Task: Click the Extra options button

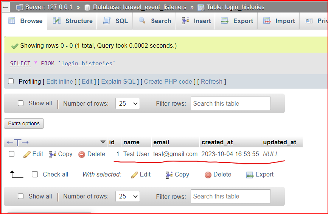Action: (x=24, y=123)
